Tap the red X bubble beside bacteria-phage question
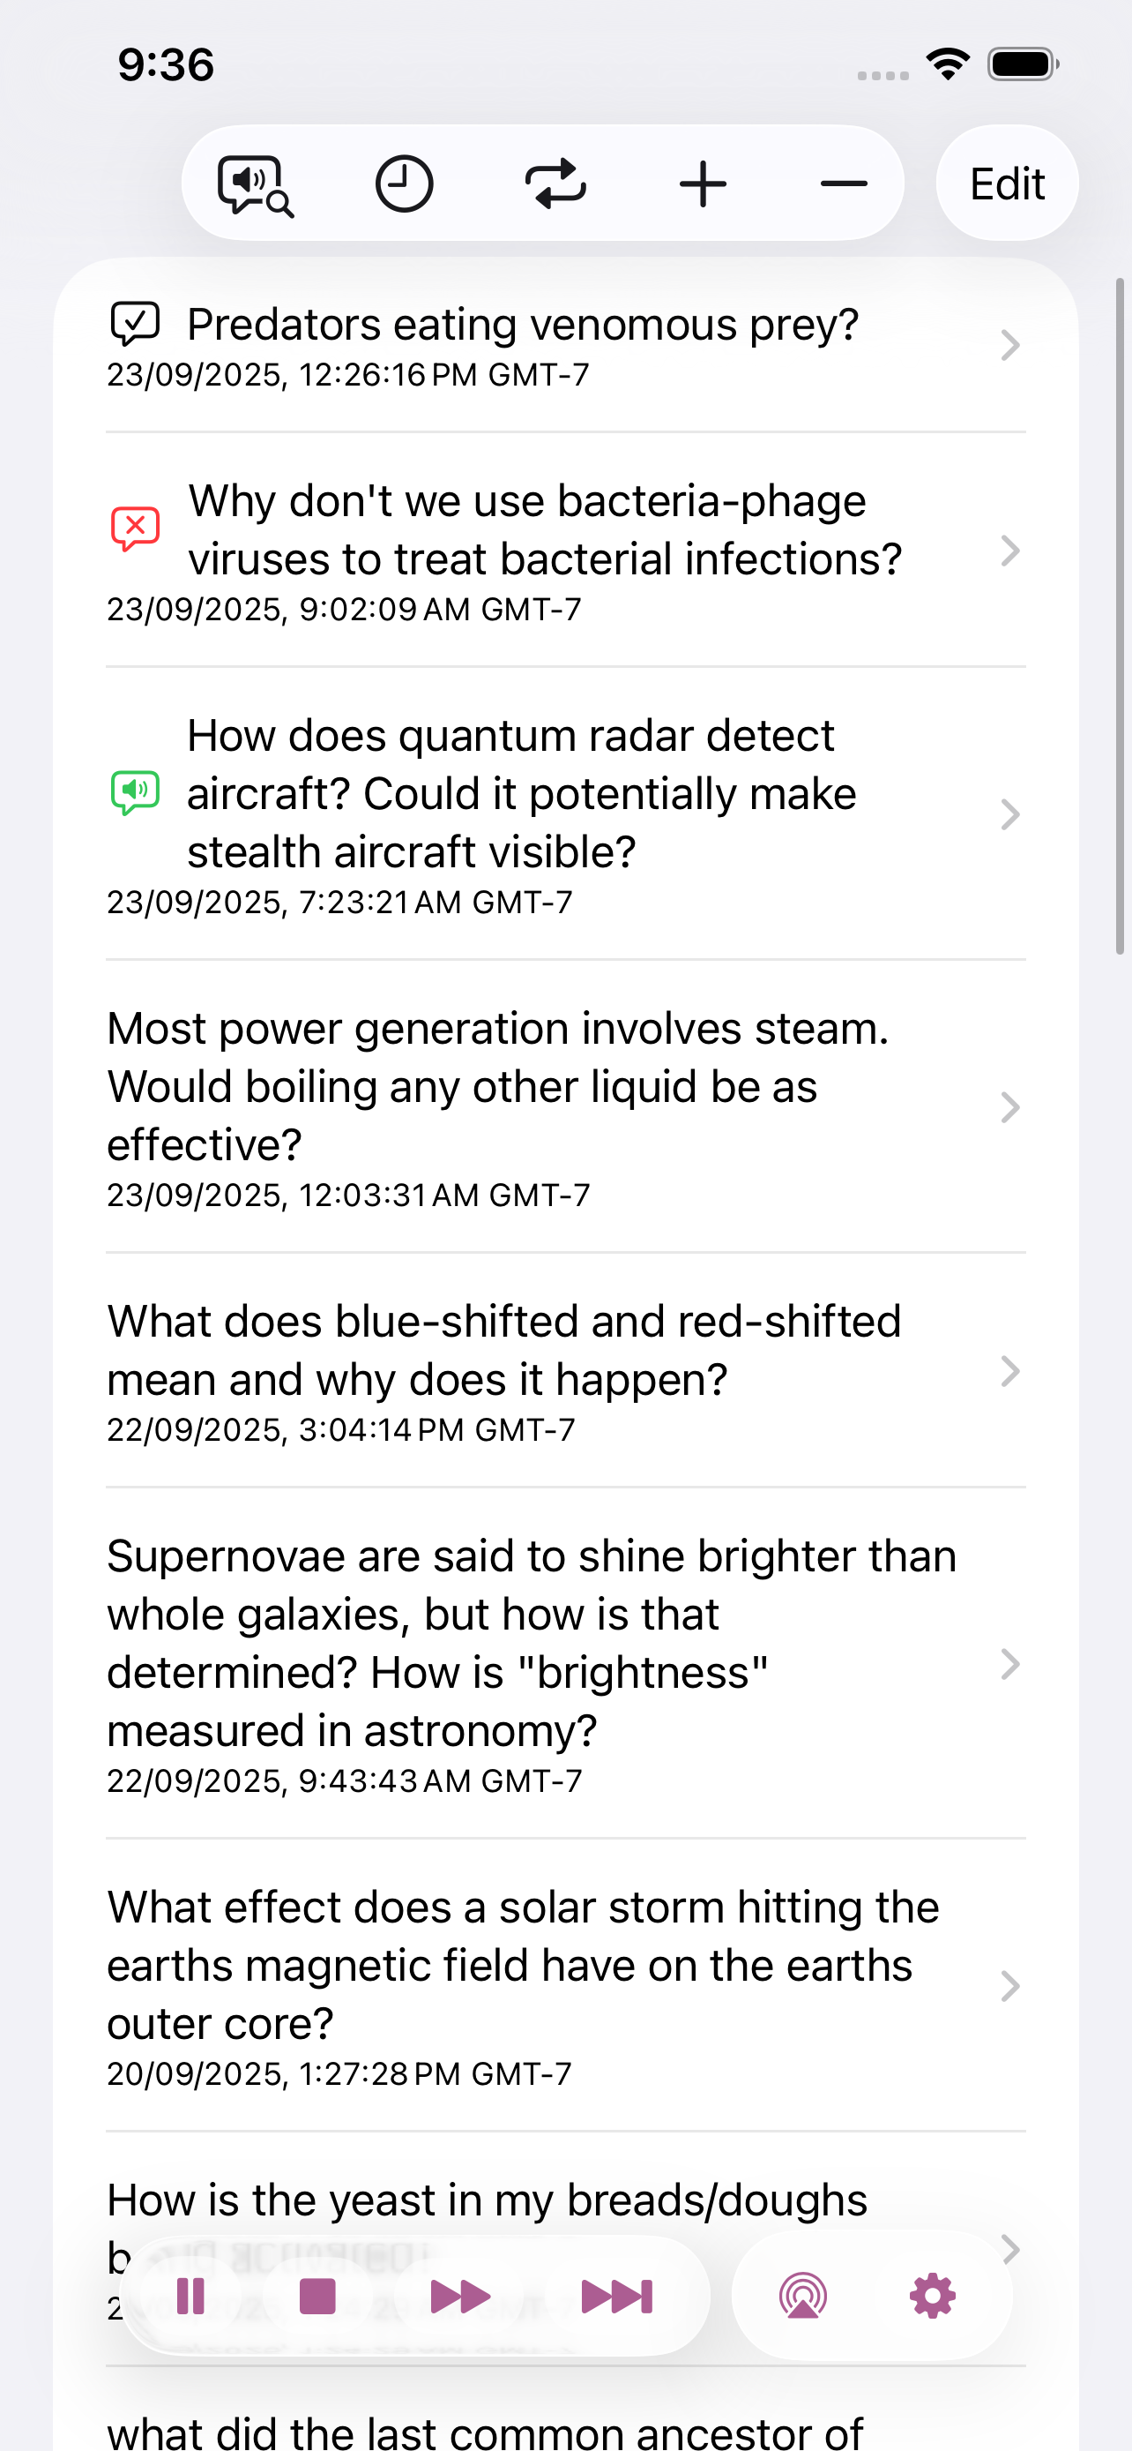1132x2451 pixels. click(135, 528)
